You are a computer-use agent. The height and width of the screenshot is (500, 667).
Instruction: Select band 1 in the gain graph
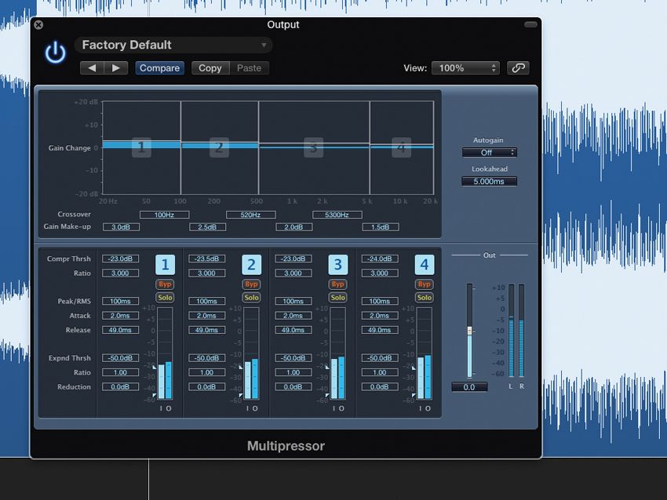tap(142, 147)
